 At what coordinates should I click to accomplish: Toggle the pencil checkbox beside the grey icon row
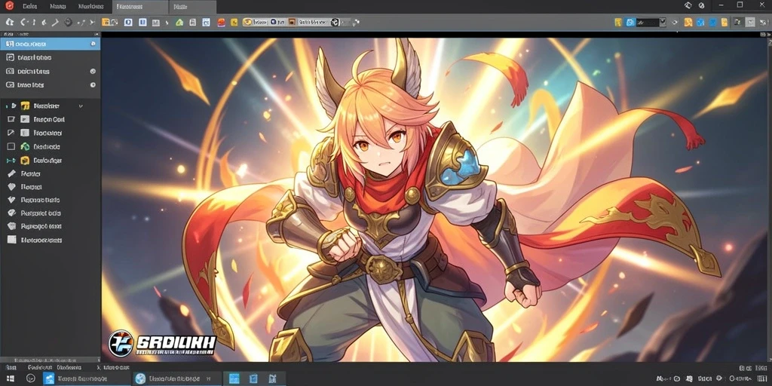point(11,133)
